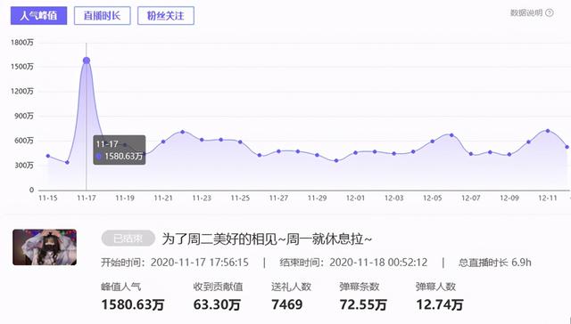571x324 pixels.
Task: Switch to the 人气峰值 tab
Action: [x=38, y=16]
